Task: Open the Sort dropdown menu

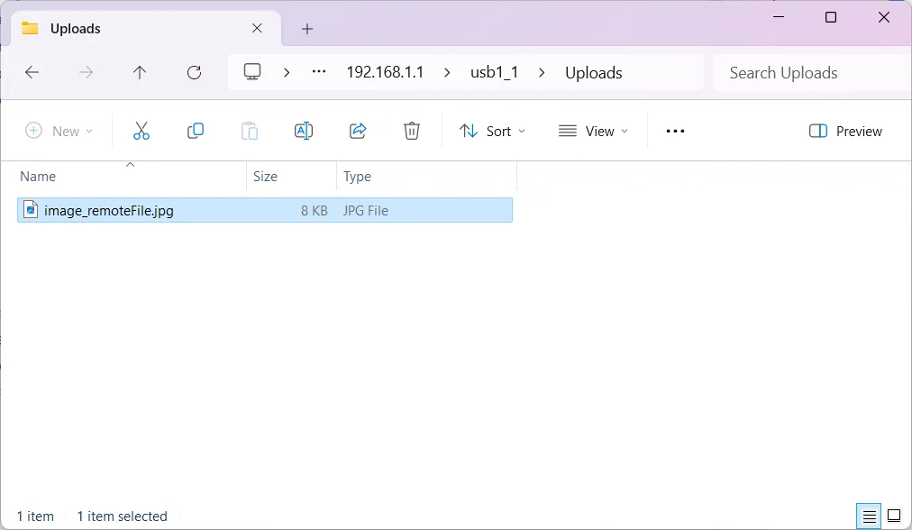Action: coord(492,131)
